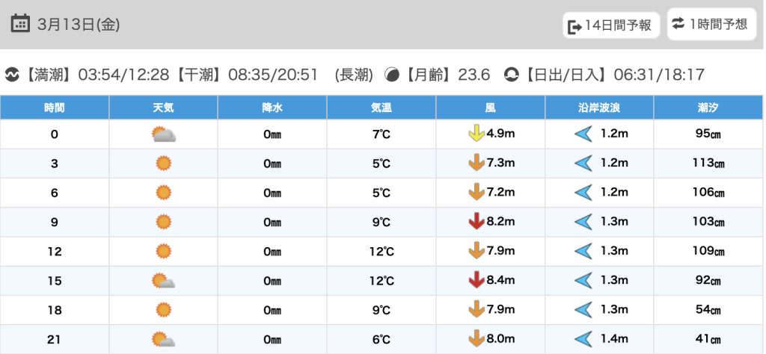The image size is (766, 354).
Task: Click the partly cloudy icon at hour 0
Action: point(163,134)
